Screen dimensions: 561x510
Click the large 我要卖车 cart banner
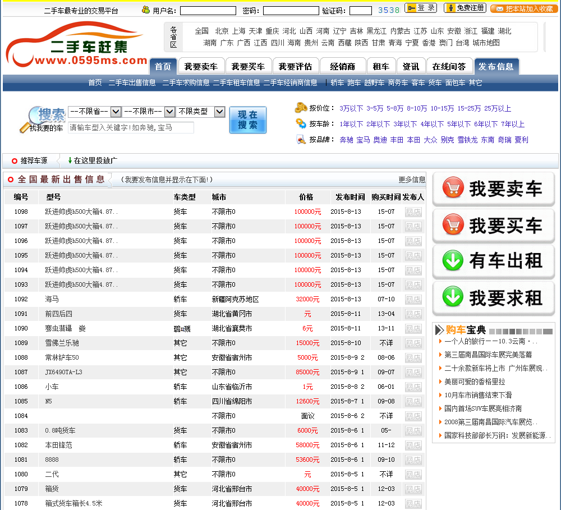[493, 189]
